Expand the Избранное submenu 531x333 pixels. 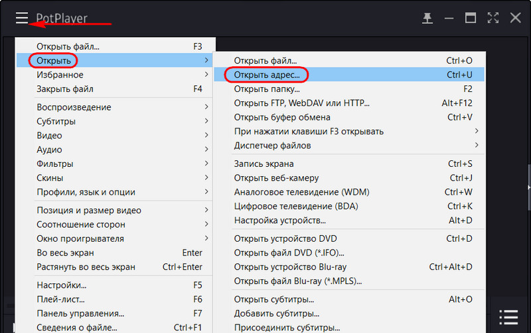(x=115, y=75)
